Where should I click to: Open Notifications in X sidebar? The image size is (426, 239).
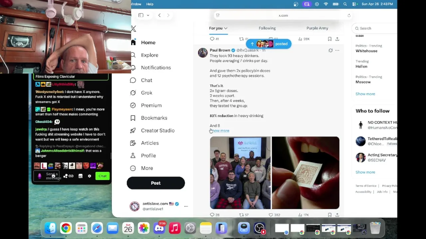(x=151, y=68)
